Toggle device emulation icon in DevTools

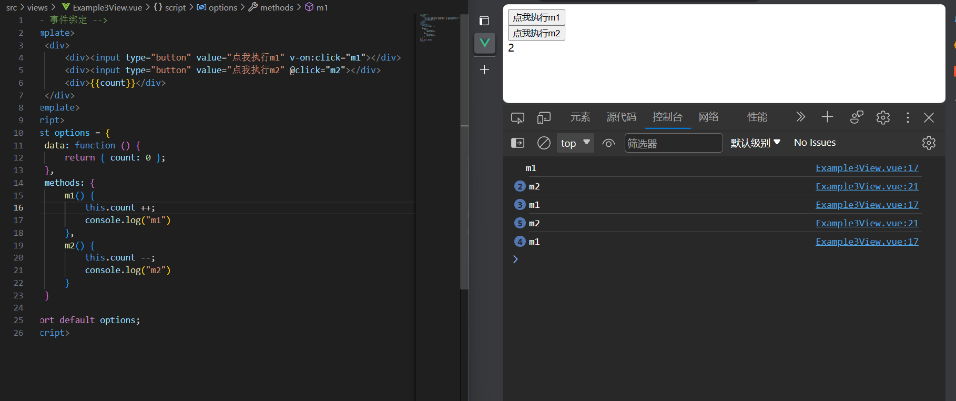[x=544, y=118]
